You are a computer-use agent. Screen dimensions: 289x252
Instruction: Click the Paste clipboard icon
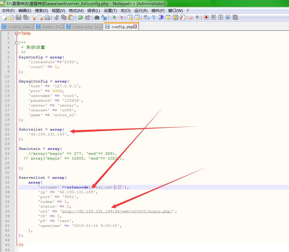[71, 18]
